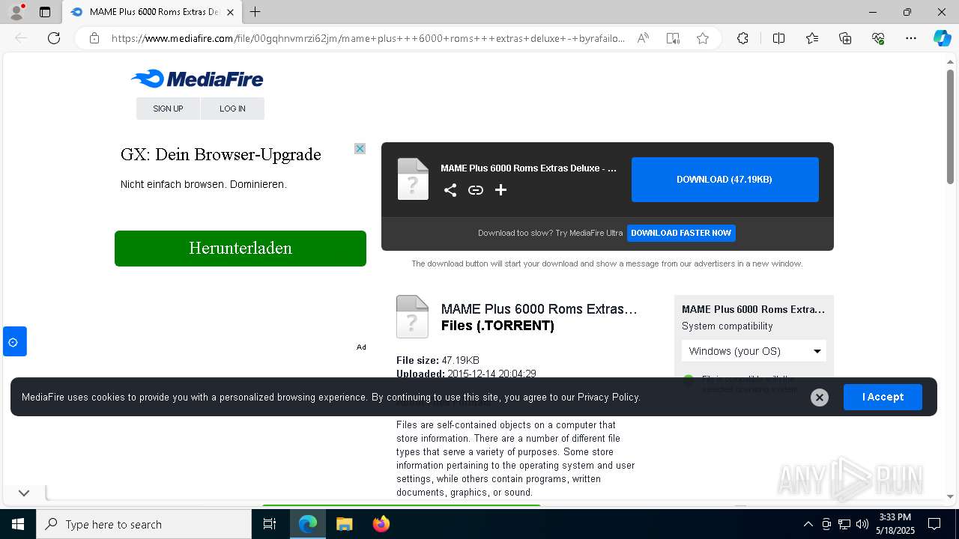Click the blue feedback widget on left edge
The image size is (959, 539).
[13, 342]
